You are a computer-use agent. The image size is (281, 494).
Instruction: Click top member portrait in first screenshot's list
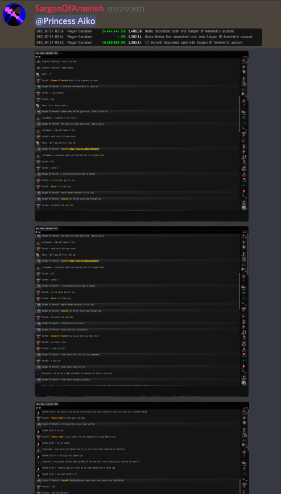pos(243,62)
